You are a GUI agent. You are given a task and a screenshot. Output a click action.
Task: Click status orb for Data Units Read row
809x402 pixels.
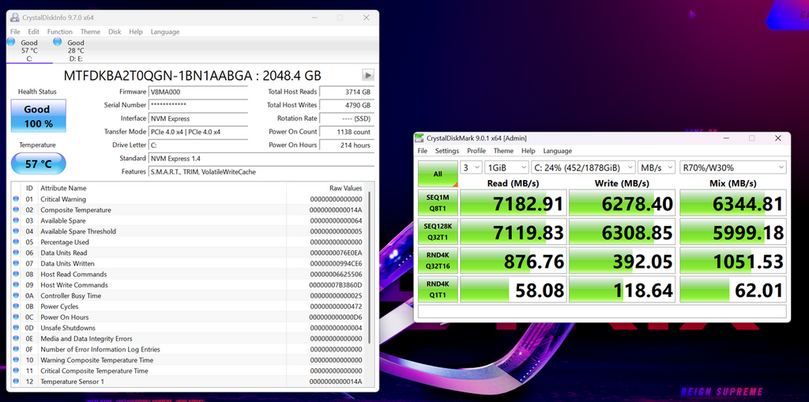[16, 253]
